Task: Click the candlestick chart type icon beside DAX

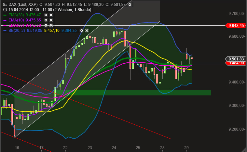Action: [x=5, y=5]
